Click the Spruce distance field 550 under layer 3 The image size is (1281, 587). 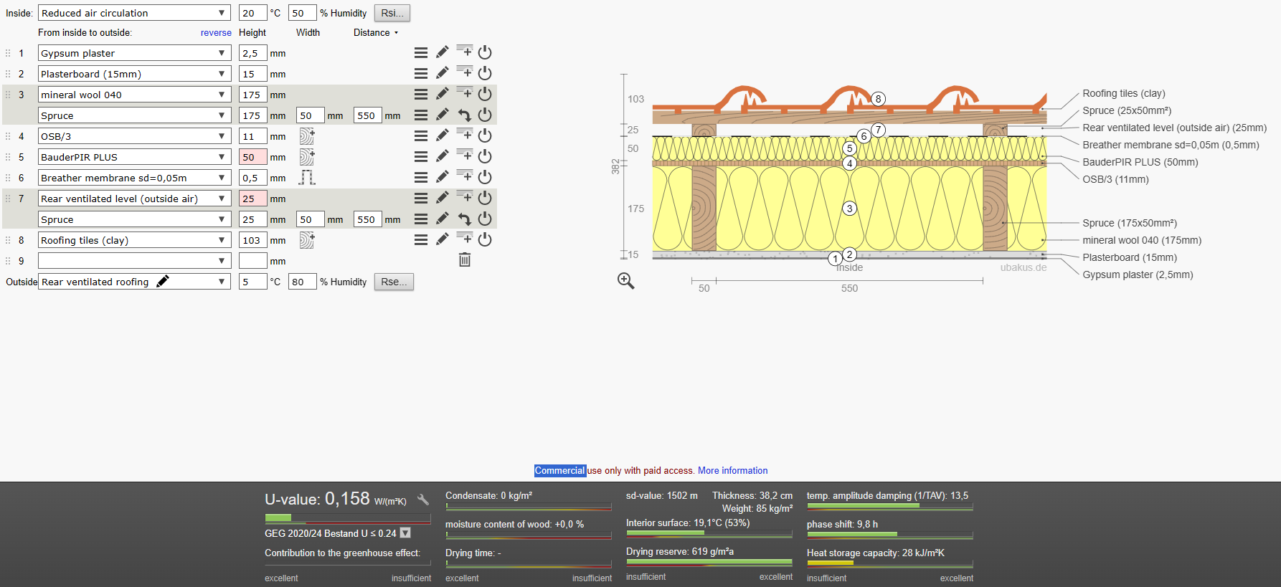pyautogui.click(x=367, y=115)
